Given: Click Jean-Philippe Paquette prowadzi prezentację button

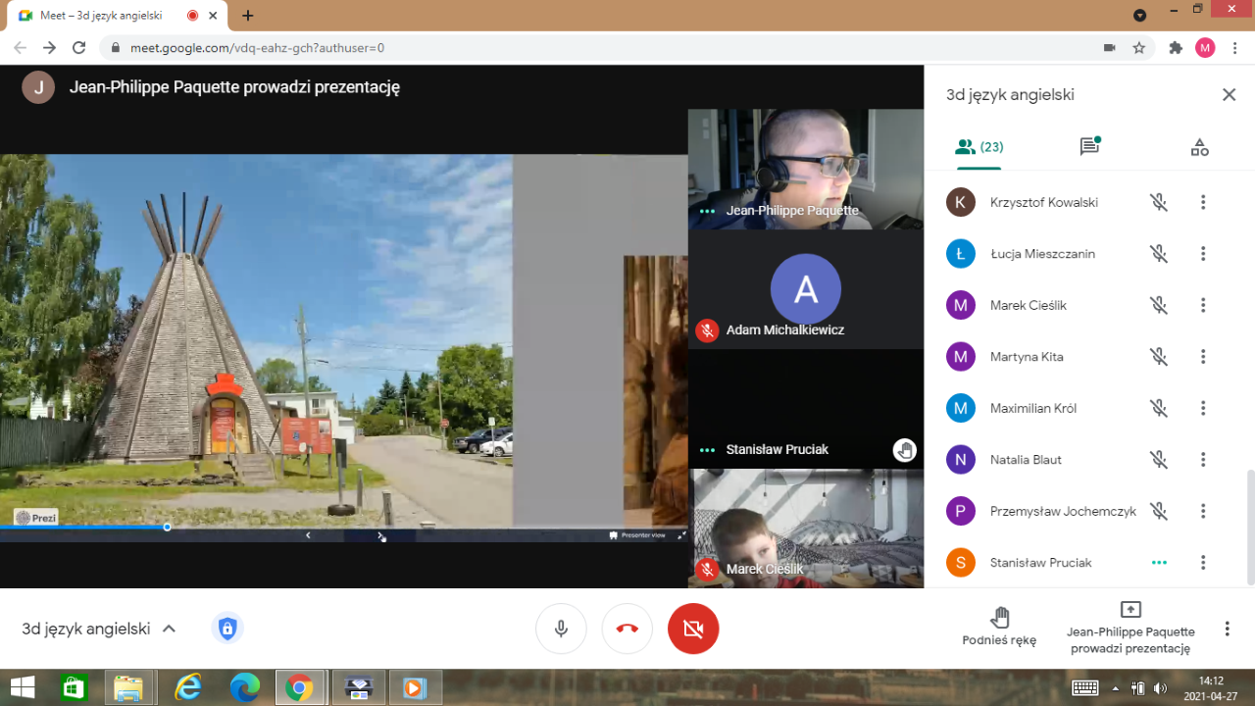Looking at the screenshot, I should point(1130,627).
